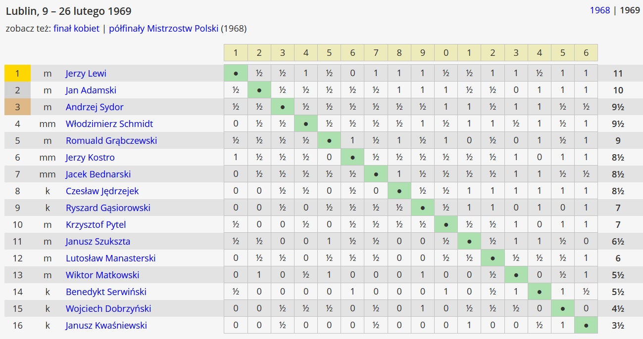643x339 pixels.
Task: Visit Ryszard Gąsiorowski's page
Action: point(108,208)
